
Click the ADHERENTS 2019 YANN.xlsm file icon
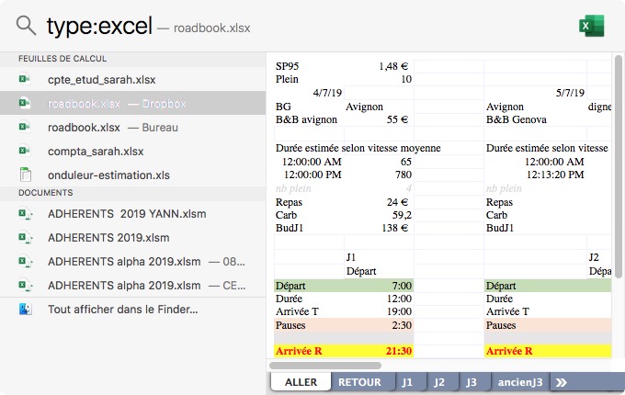coord(26,214)
